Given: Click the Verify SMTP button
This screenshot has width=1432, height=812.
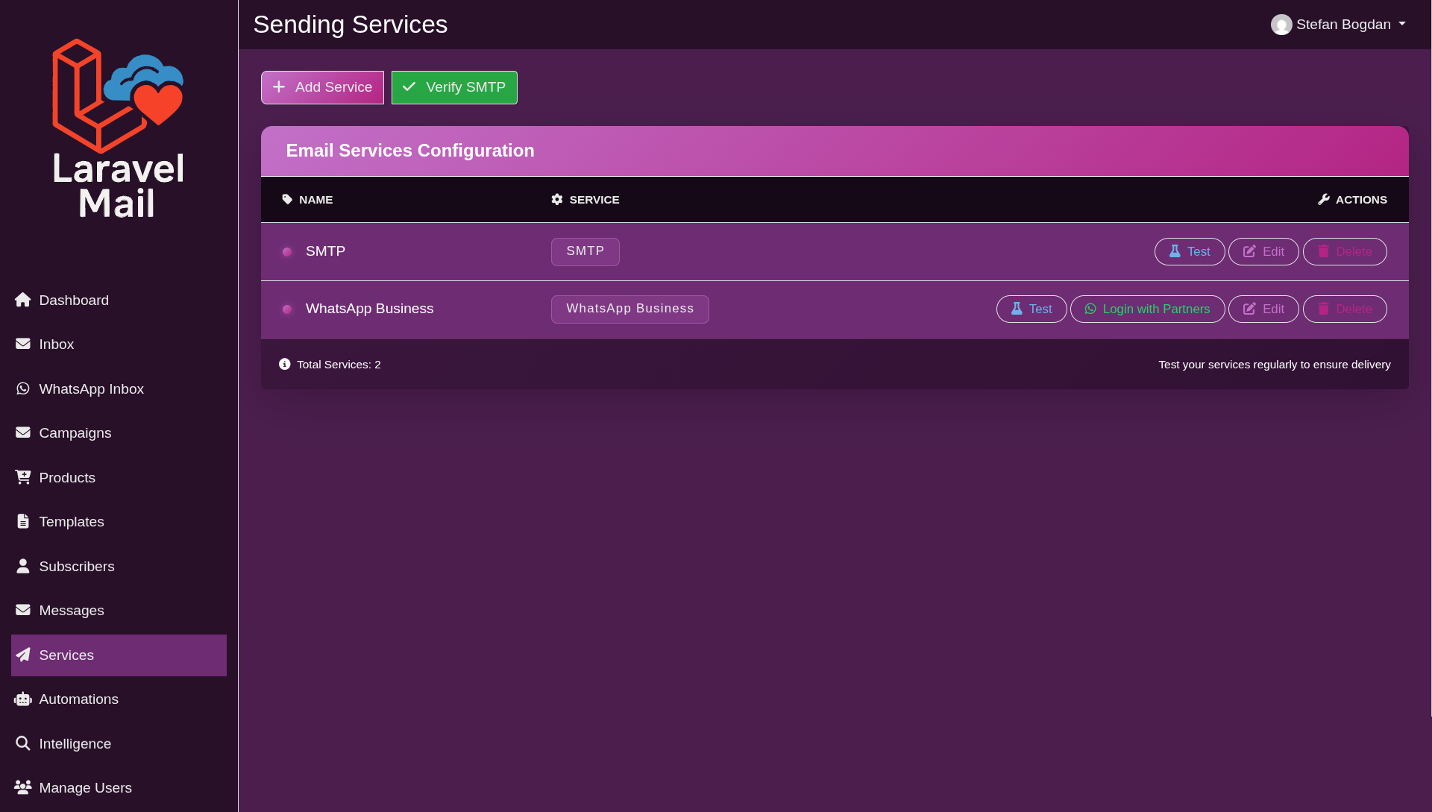Looking at the screenshot, I should coord(454,87).
